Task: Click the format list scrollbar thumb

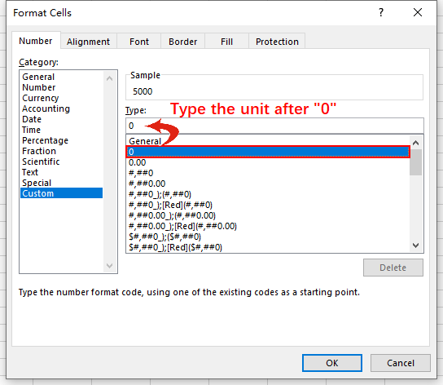Action: 415,162
